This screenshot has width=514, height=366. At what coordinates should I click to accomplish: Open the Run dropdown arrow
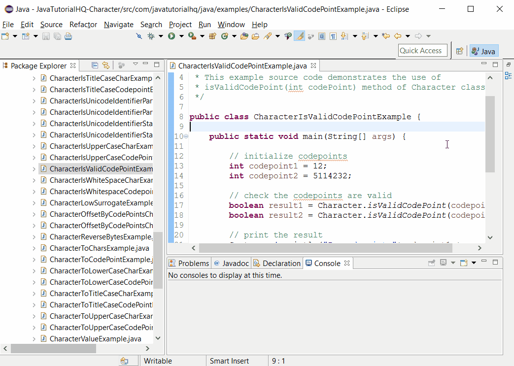click(x=181, y=36)
